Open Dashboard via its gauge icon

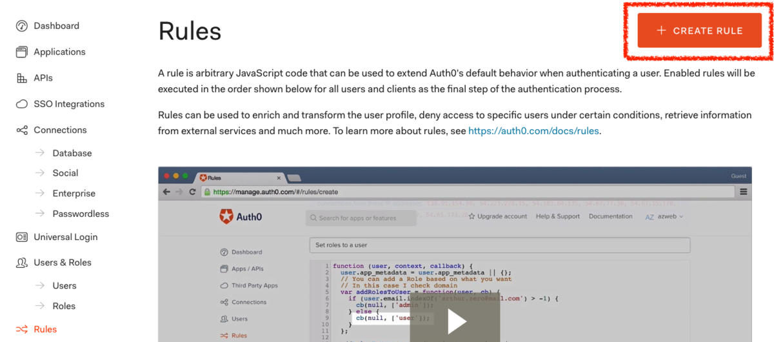(x=22, y=26)
